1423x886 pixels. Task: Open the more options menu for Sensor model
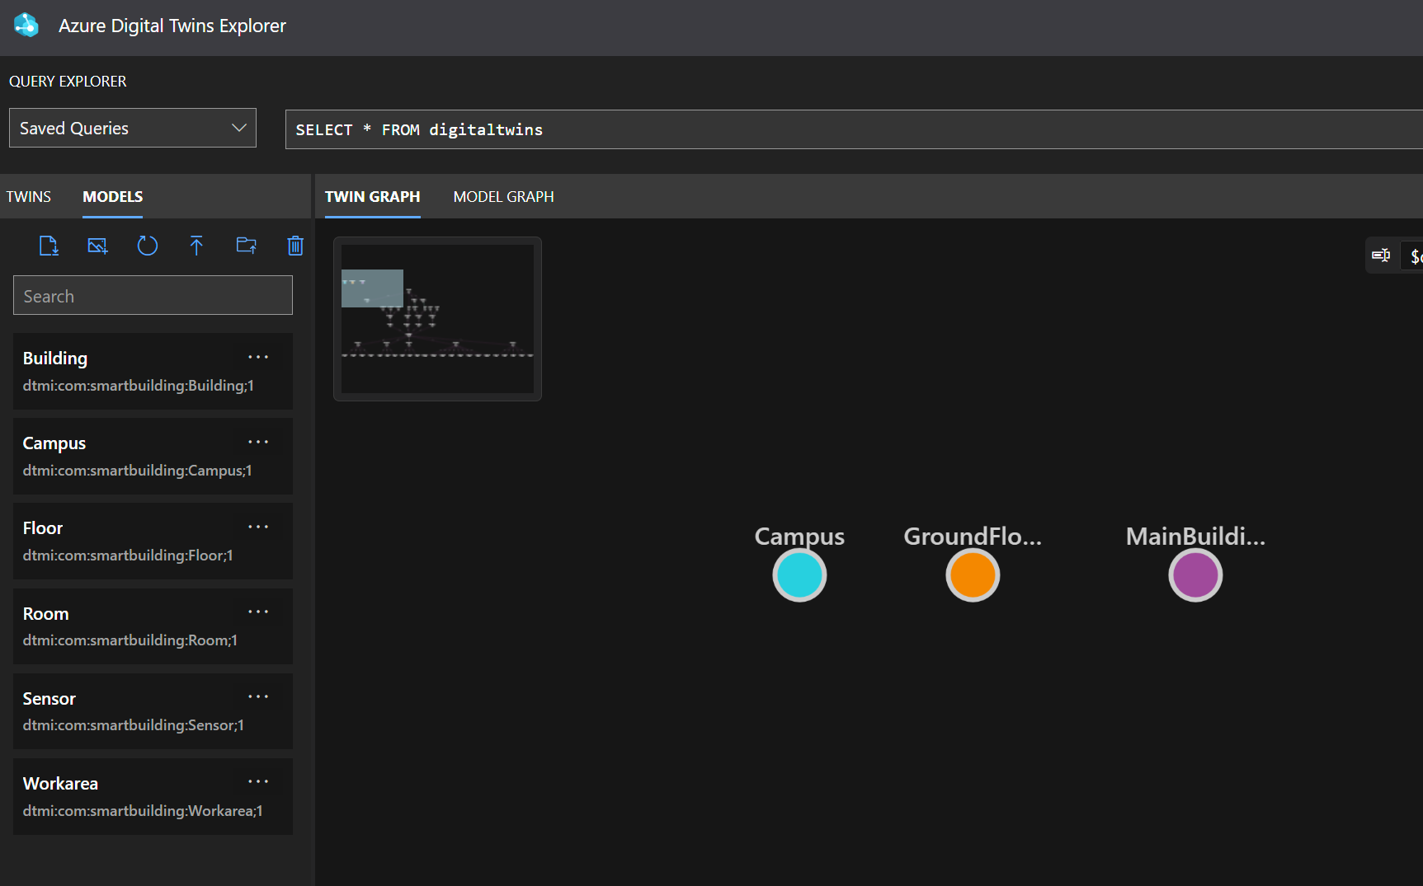point(258,697)
